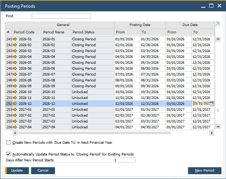Viewport: 226px width, 179px height.
Task: Open link arrow for period 2027-04
Action: click(x=15, y=127)
